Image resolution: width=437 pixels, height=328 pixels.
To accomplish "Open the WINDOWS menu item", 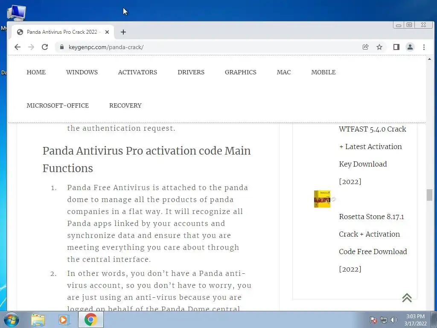I will (82, 72).
